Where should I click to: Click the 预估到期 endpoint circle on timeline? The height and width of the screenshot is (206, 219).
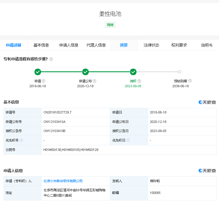pos(180,72)
